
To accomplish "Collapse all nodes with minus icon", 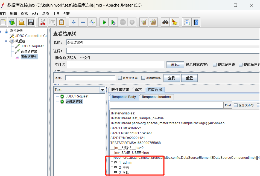I will point(83,22).
